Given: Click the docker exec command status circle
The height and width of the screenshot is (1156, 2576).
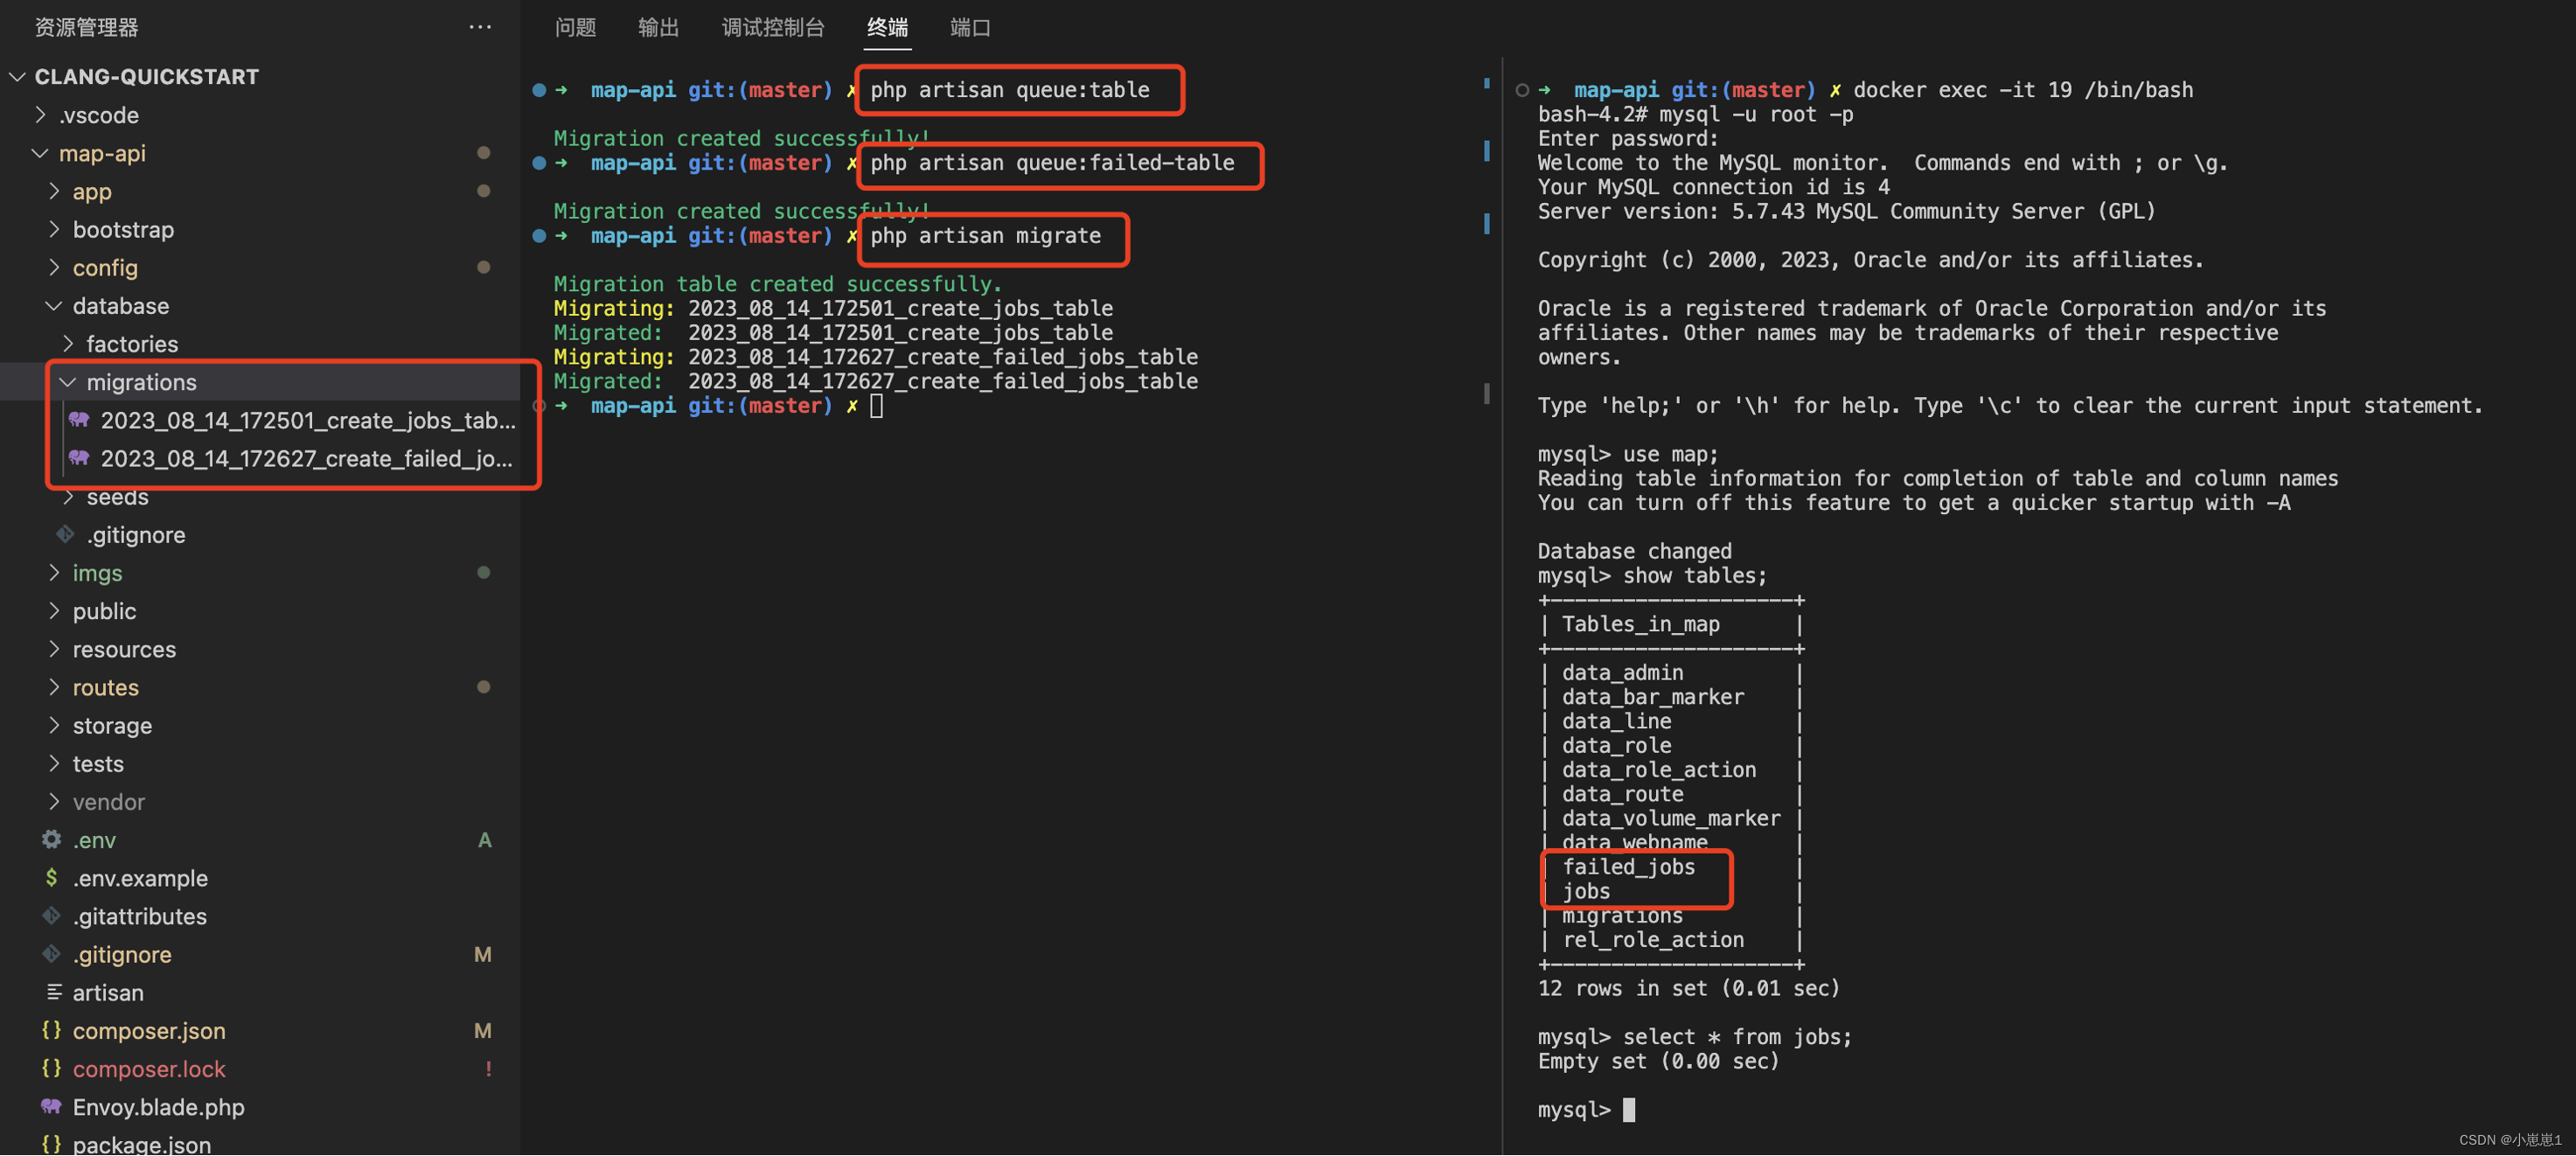Looking at the screenshot, I should (1522, 90).
